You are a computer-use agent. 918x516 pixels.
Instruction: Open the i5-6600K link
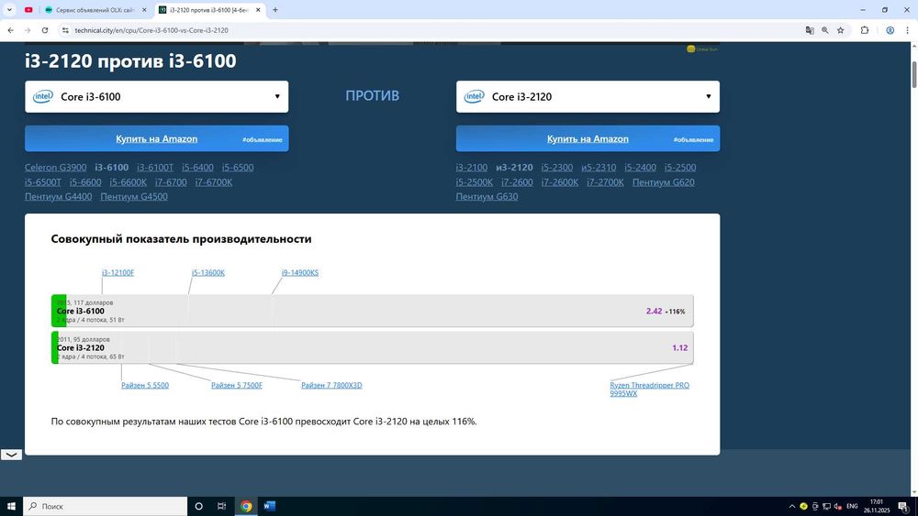(129, 182)
